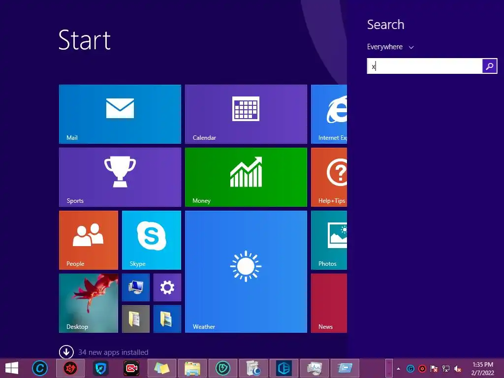Image resolution: width=504 pixels, height=378 pixels.
Task: Open the Calendar tile
Action: click(x=246, y=114)
